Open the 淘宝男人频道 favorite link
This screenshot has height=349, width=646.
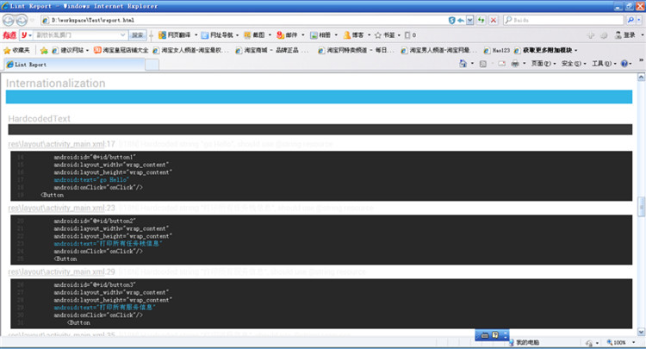(x=438, y=50)
